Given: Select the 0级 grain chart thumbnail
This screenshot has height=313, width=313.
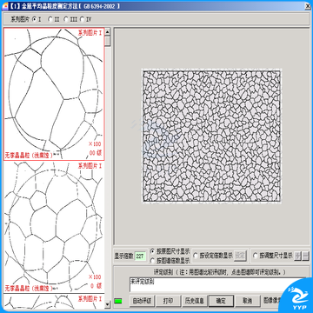Looking at the screenshot, I should (x=54, y=227).
